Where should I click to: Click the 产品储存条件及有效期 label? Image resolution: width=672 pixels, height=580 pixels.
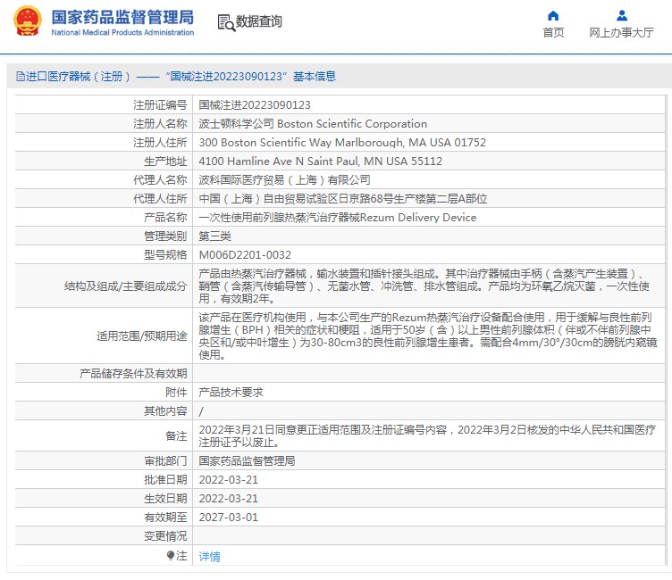tap(133, 374)
